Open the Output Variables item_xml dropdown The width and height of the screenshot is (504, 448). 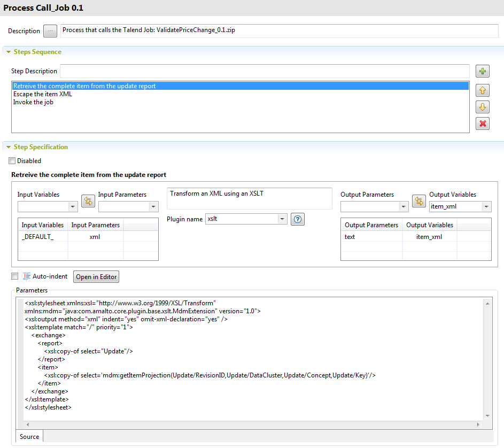pyautogui.click(x=486, y=207)
